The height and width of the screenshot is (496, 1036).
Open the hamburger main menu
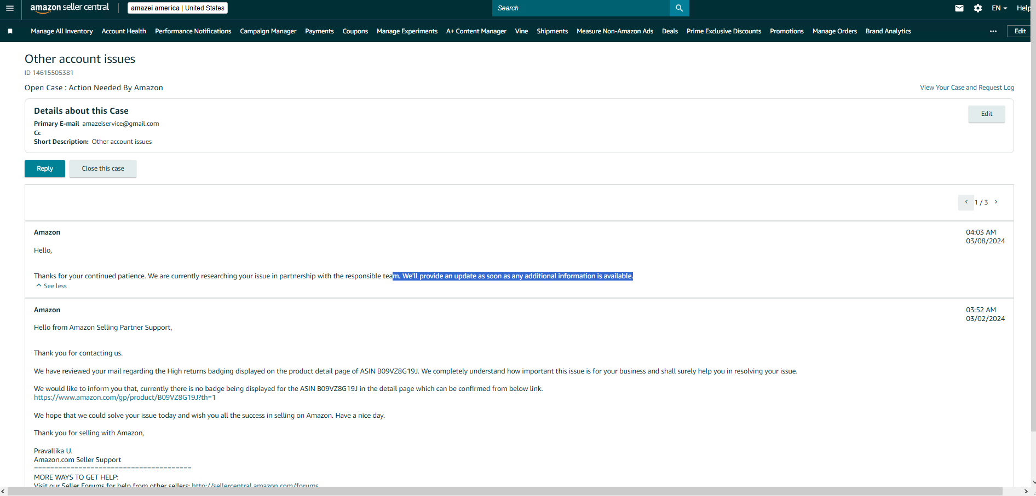(10, 8)
